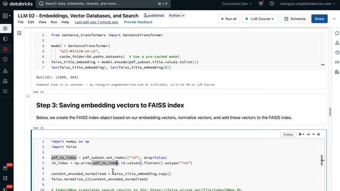Viewport: 340px width, 191px height.
Task: Click the notebook title LLM 02
Action: 78,16
